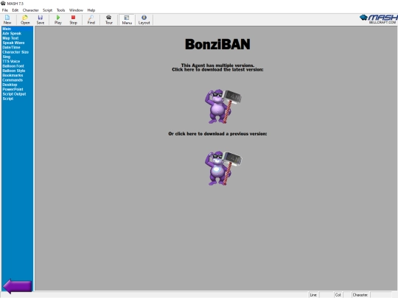Open the Script sidebar entry
398x298 pixels.
[8, 99]
